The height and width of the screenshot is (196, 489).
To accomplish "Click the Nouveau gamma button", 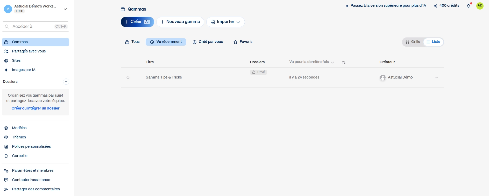I will [x=180, y=22].
